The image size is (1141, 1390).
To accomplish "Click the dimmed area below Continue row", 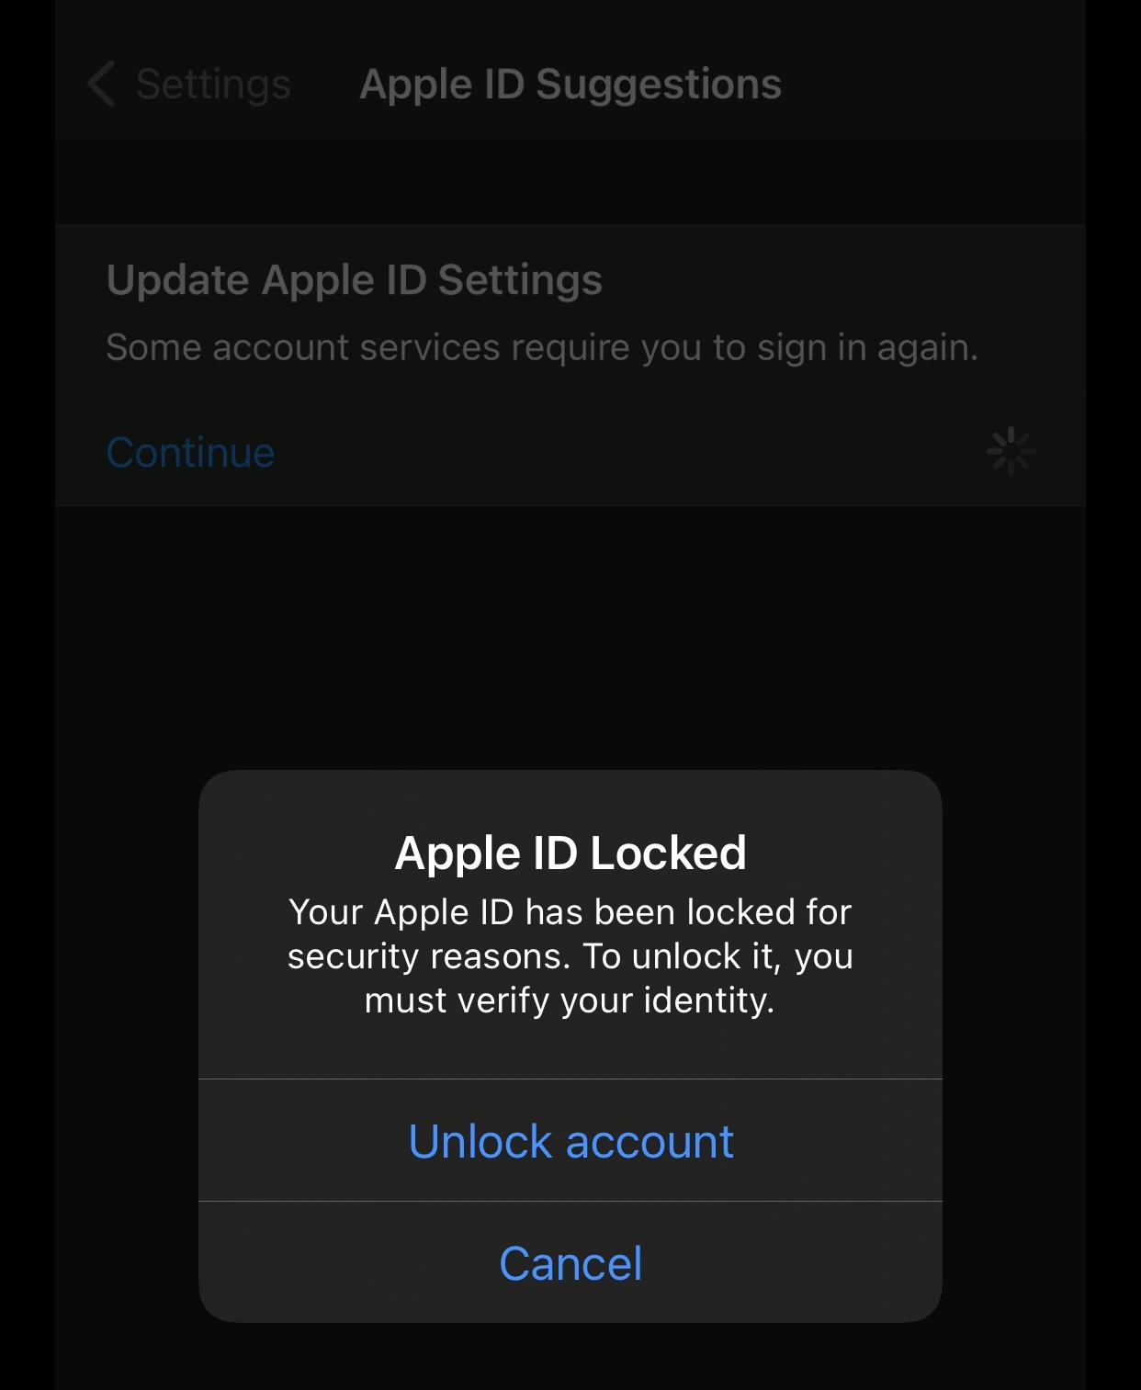I will (570, 634).
